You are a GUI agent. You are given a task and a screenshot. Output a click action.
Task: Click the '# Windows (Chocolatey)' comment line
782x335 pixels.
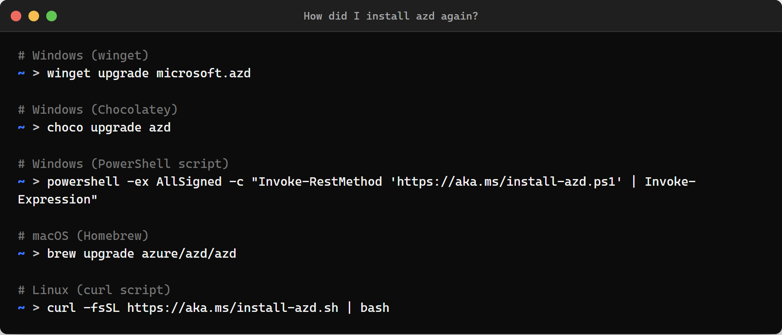point(97,109)
